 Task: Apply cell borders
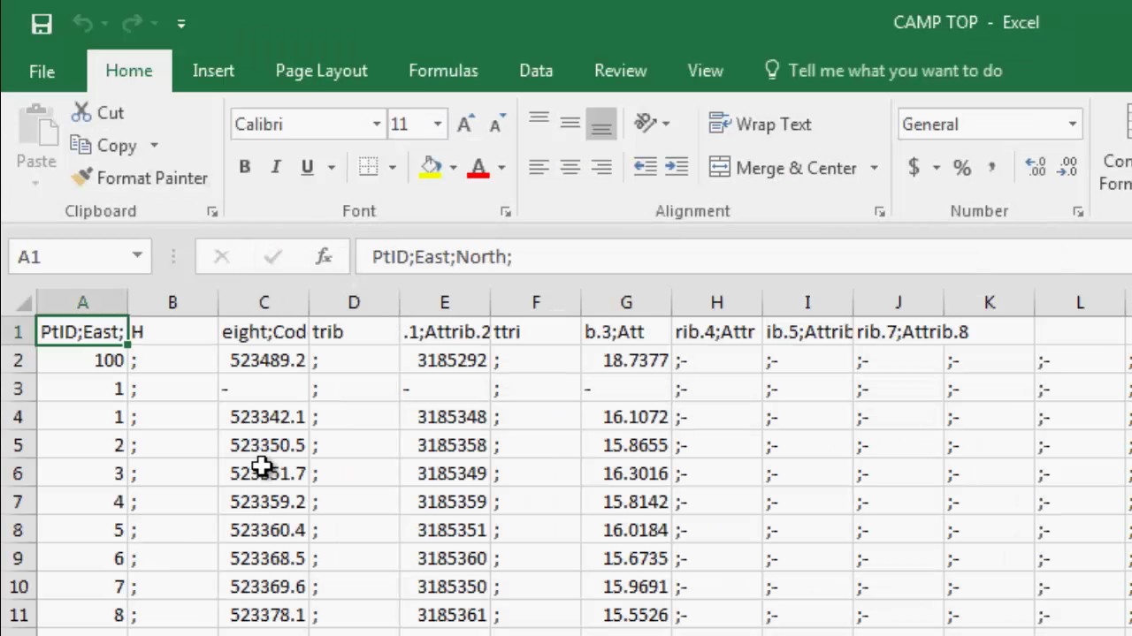click(368, 167)
